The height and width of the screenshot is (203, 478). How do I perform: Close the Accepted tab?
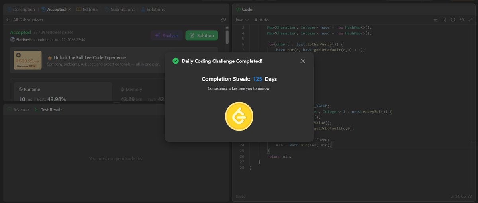point(69,9)
